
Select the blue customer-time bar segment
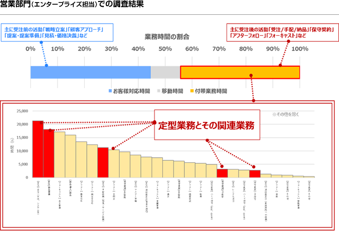point(90,72)
